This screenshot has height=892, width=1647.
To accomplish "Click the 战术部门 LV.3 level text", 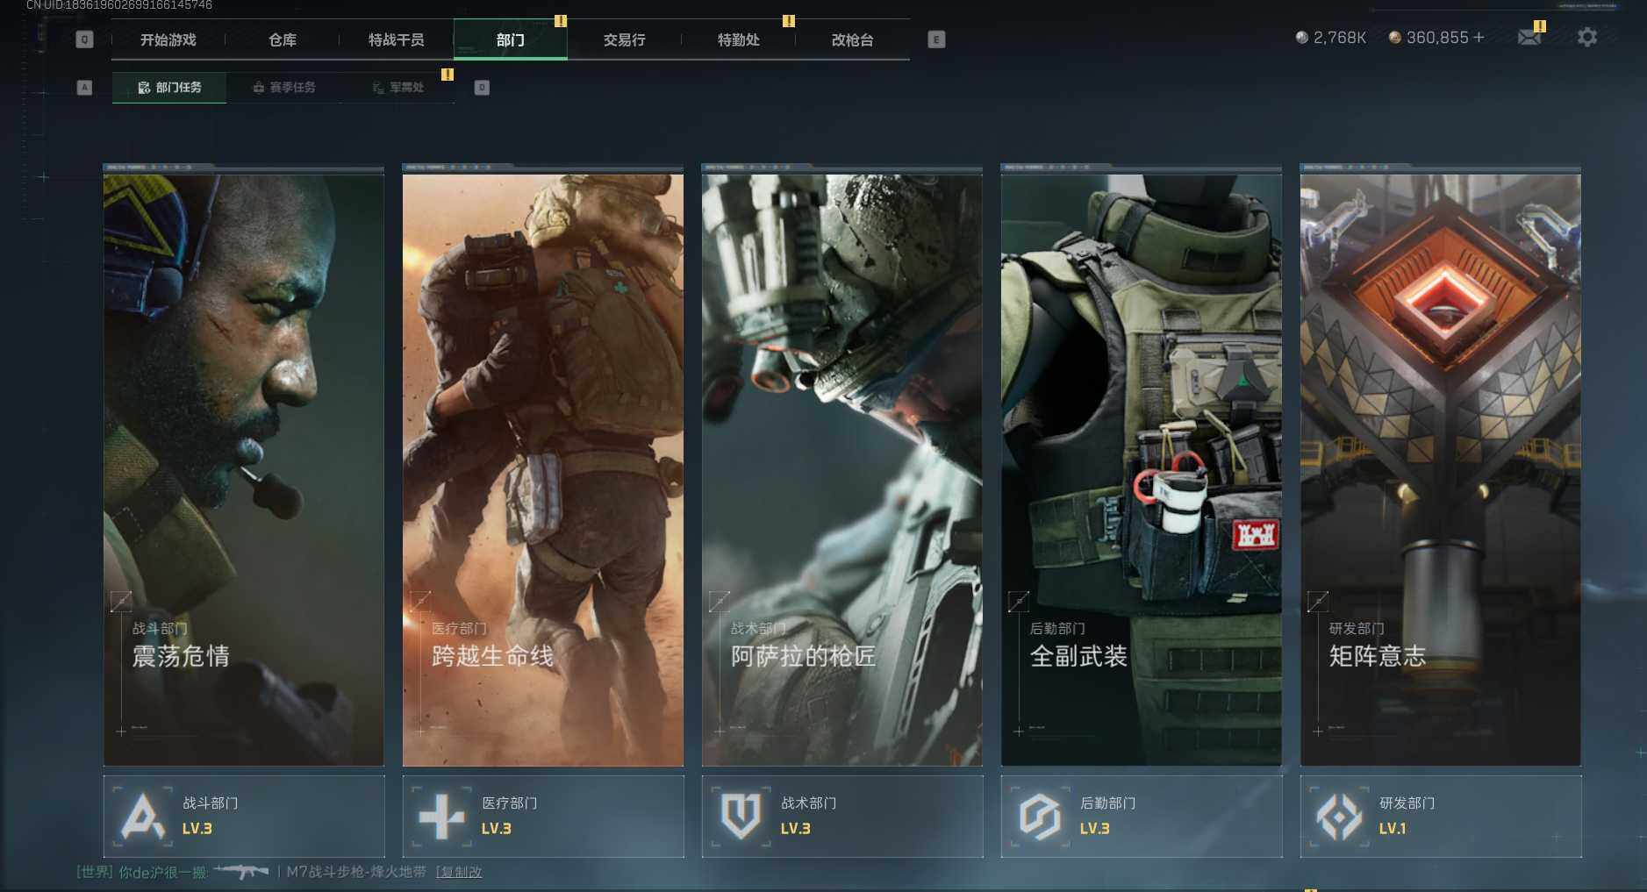I will [796, 829].
